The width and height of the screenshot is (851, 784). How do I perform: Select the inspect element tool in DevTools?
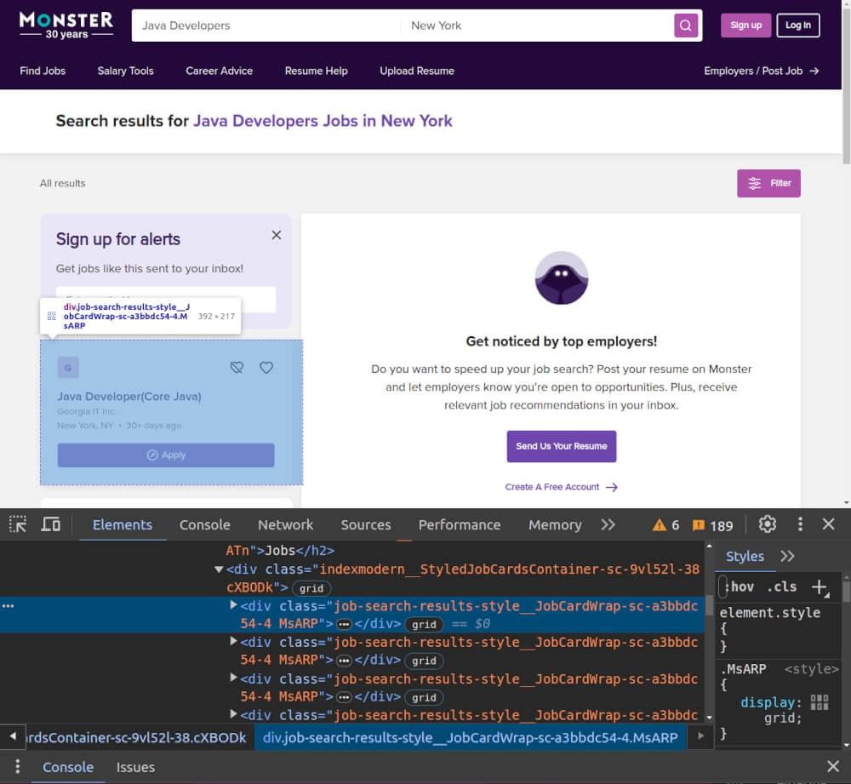17,524
